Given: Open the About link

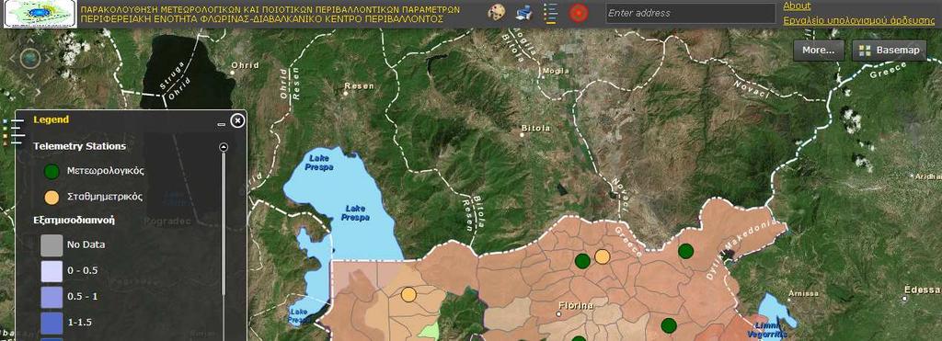Looking at the screenshot, I should coord(797,6).
